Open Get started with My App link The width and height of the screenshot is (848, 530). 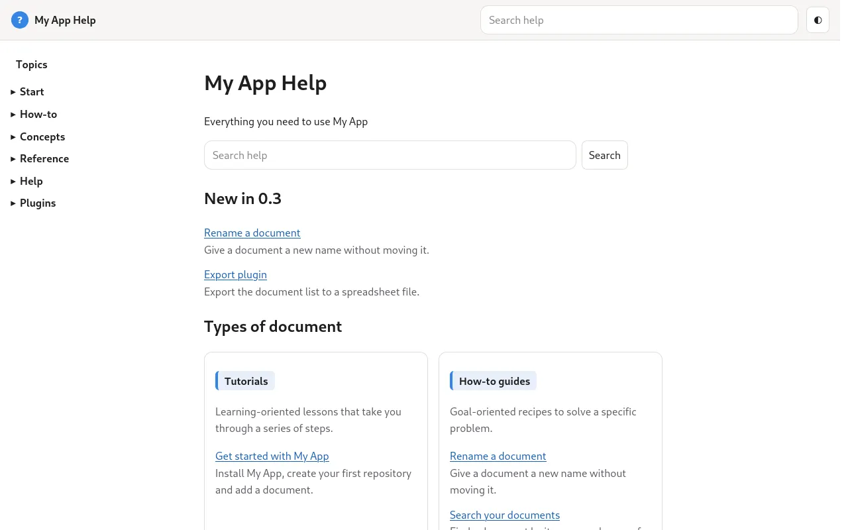[272, 456]
